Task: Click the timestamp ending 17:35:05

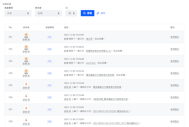Action: tap(74, 119)
